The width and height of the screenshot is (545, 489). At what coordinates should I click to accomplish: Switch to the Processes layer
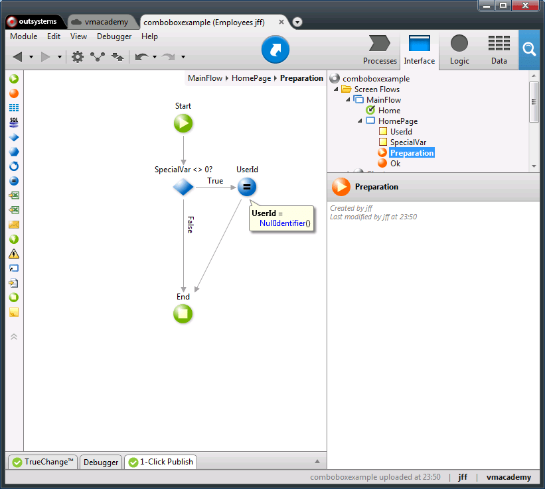pyautogui.click(x=380, y=50)
